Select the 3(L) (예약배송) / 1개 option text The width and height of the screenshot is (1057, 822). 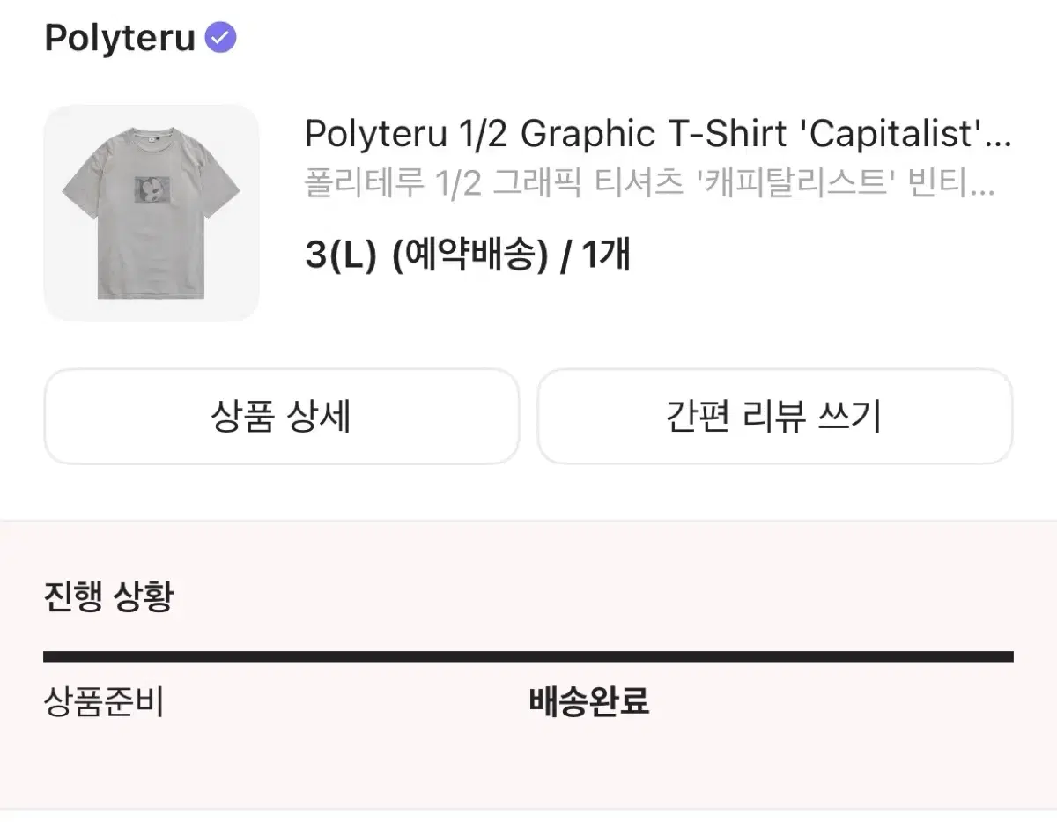click(467, 255)
